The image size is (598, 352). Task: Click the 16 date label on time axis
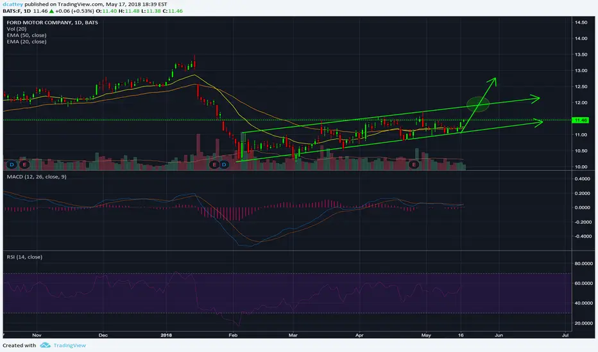click(461, 335)
